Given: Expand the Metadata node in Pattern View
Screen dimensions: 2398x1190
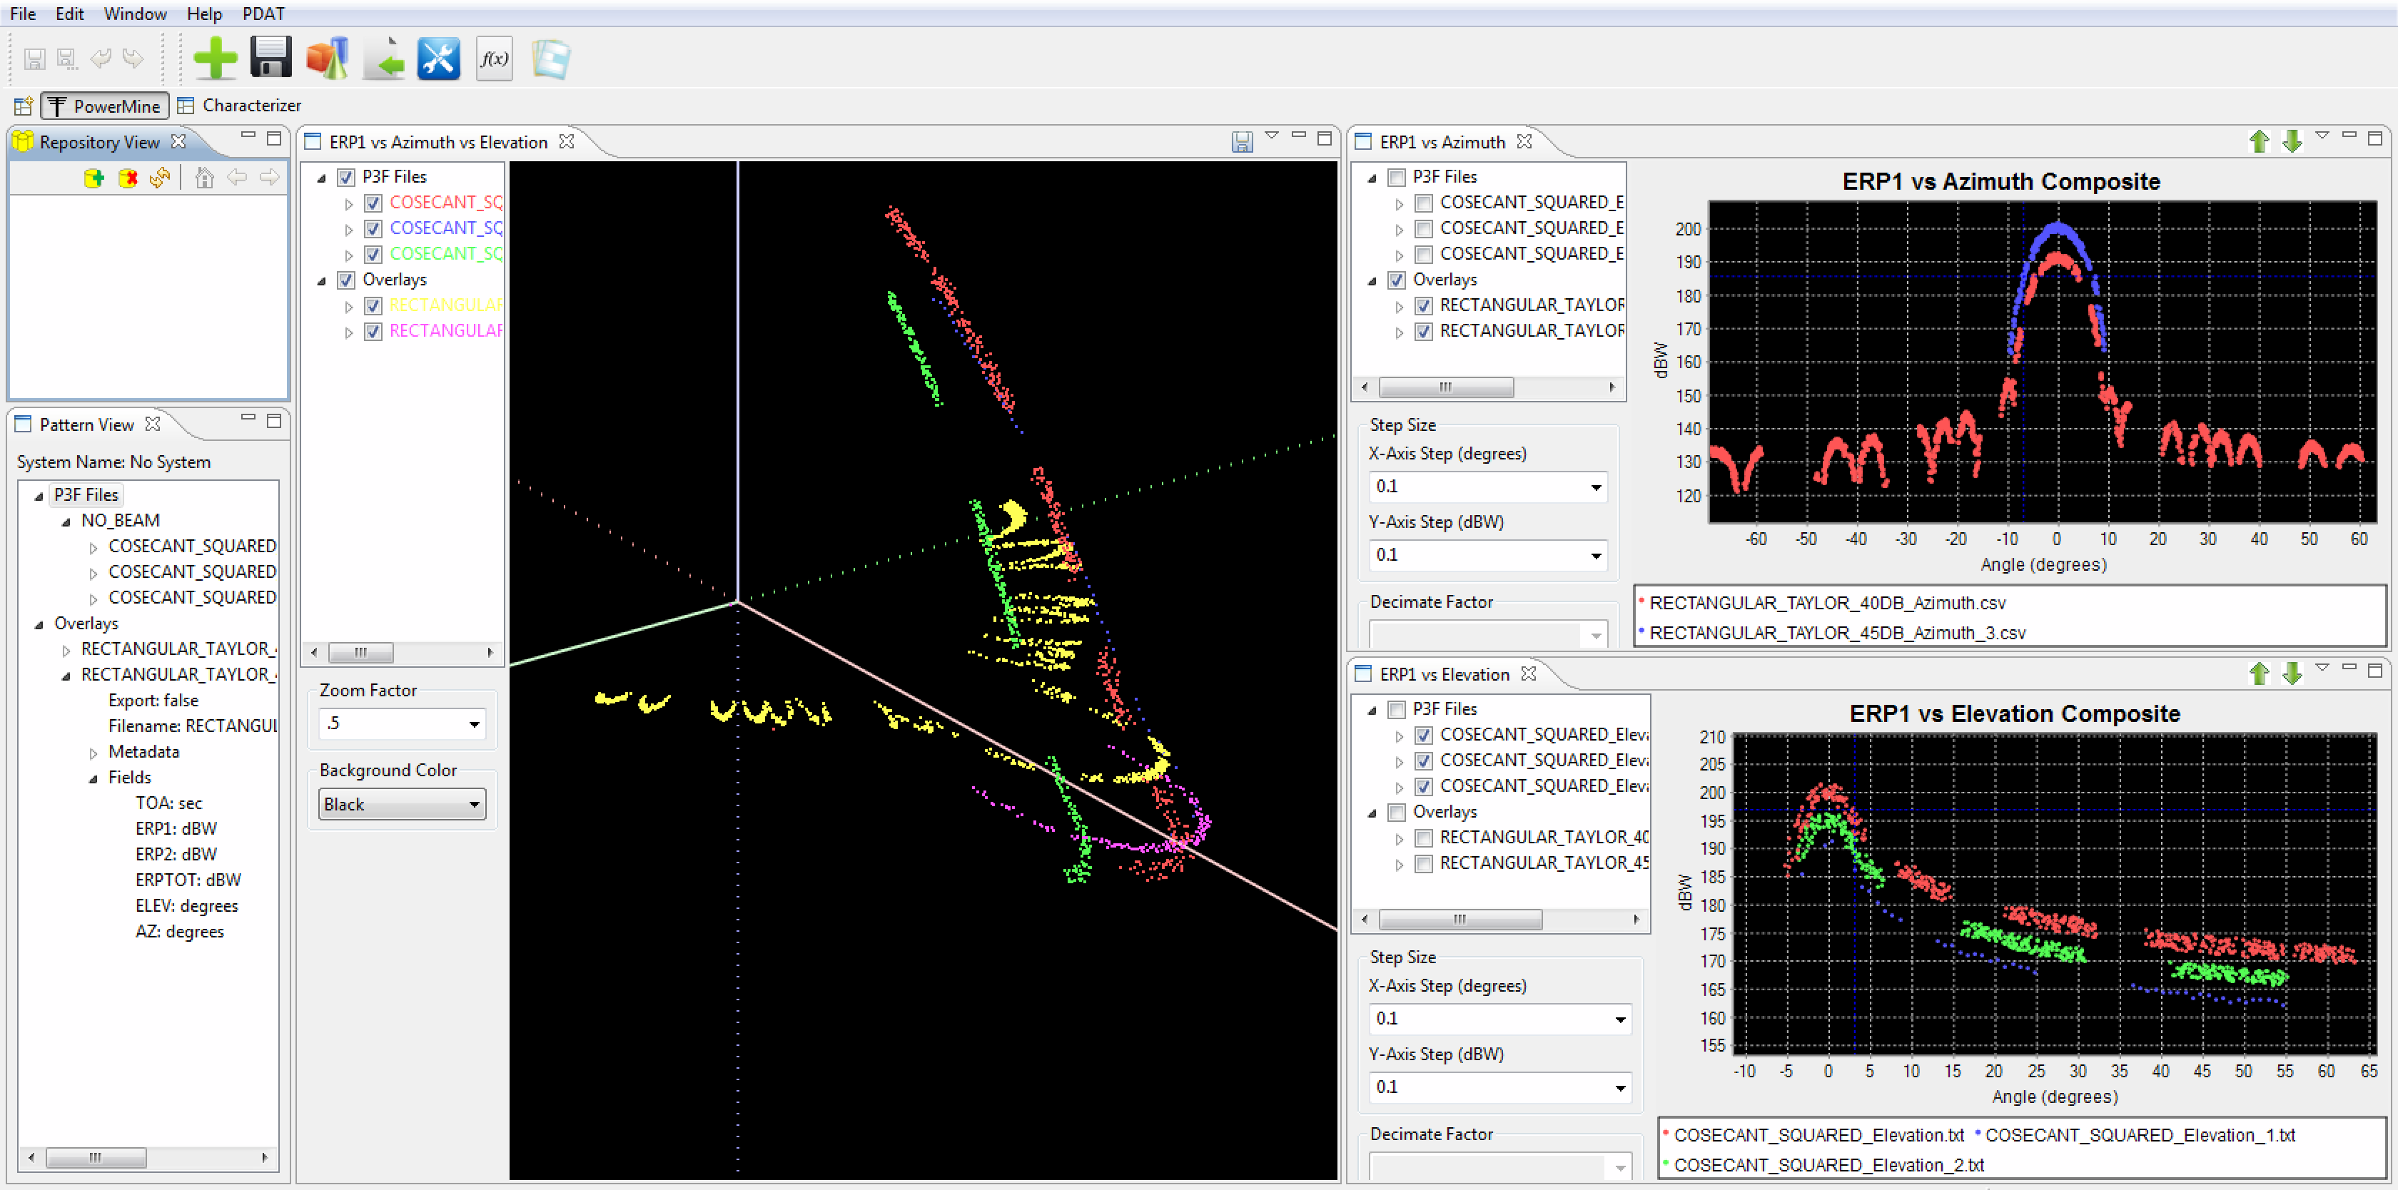Looking at the screenshot, I should (x=93, y=752).
